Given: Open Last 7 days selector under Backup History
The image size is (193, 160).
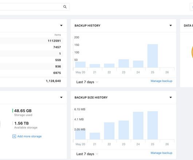Looking at the screenshot, I should (x=87, y=82).
